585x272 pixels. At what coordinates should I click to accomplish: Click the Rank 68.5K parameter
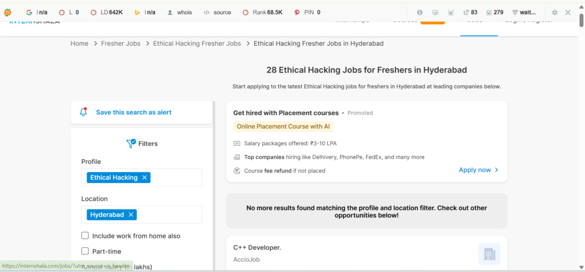pos(263,13)
